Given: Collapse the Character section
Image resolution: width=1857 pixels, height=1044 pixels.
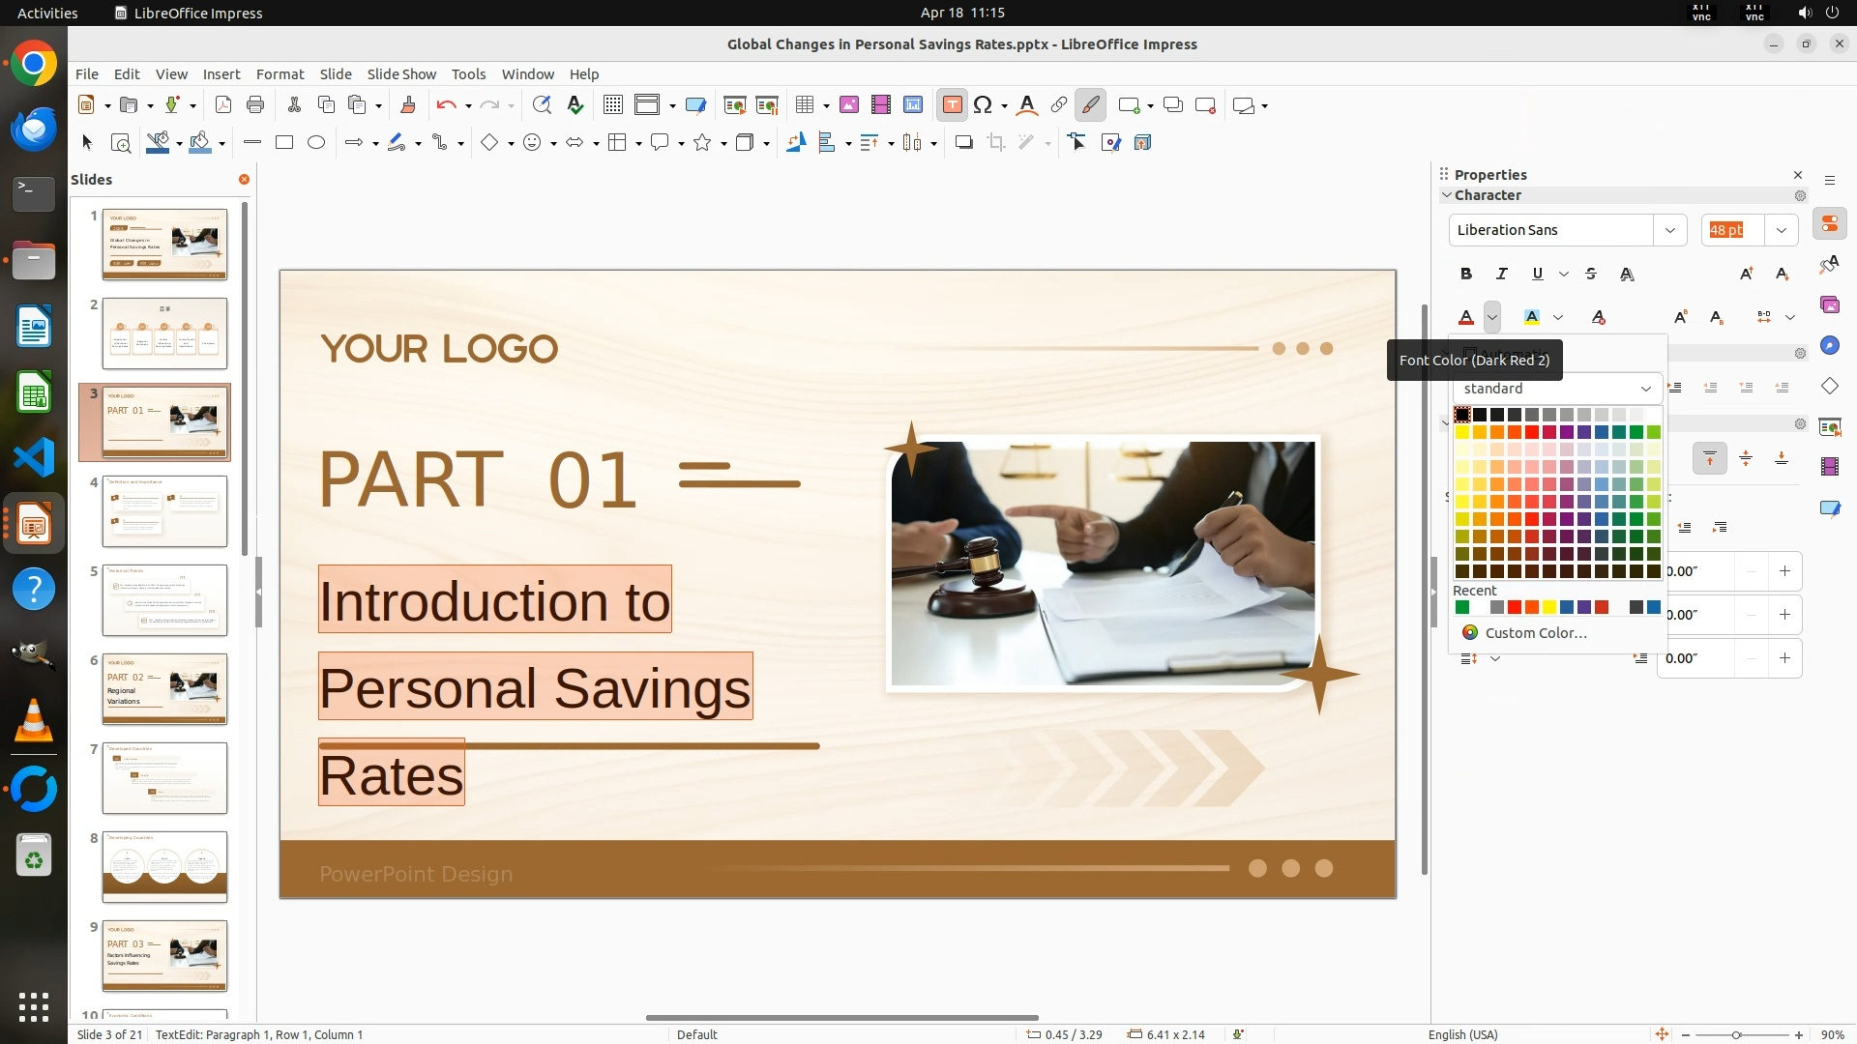Looking at the screenshot, I should click(x=1447, y=195).
